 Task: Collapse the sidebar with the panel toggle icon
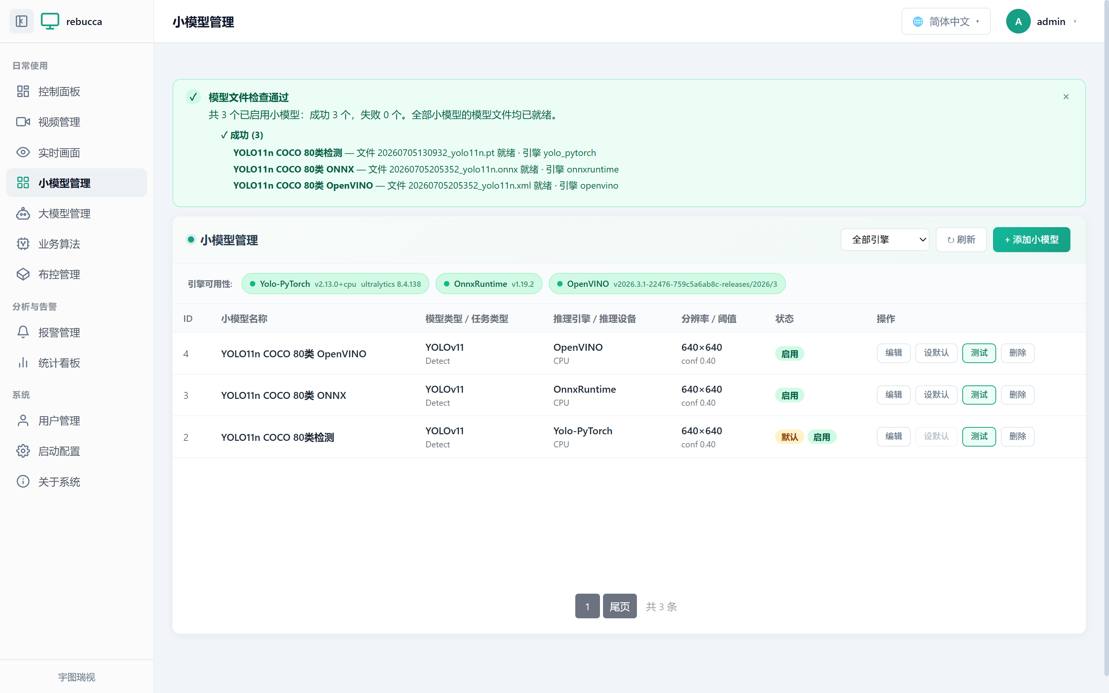pyautogui.click(x=22, y=21)
